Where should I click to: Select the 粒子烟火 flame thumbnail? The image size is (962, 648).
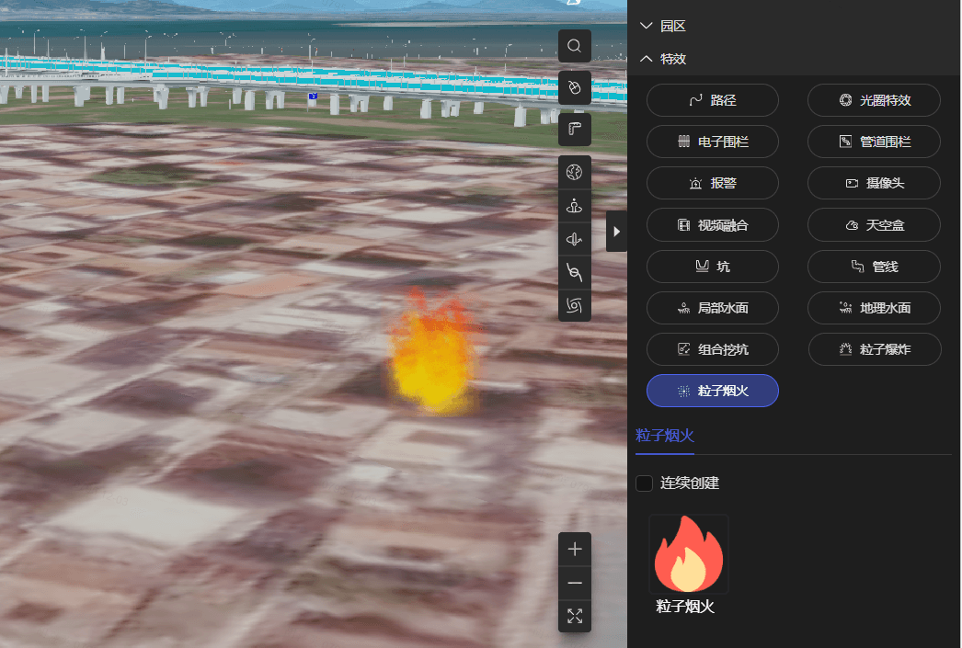[688, 554]
